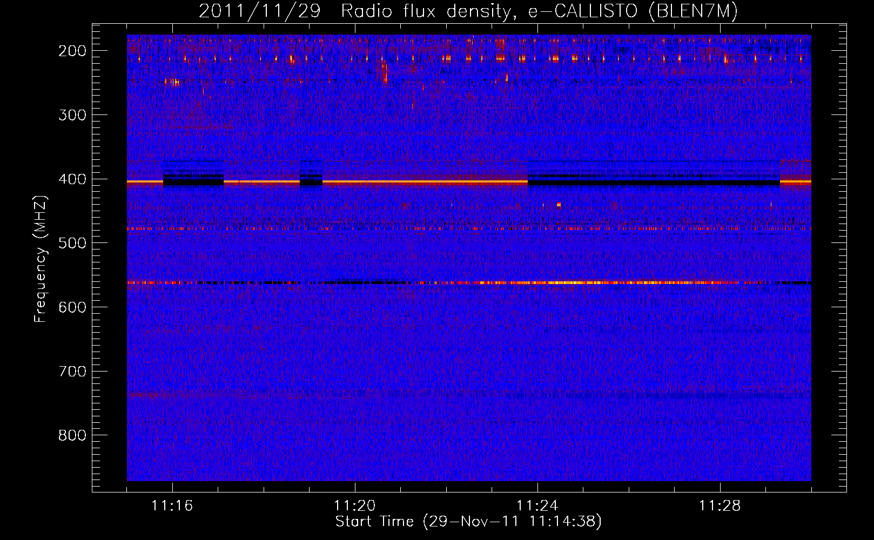Select the 800 frequency tick label
The height and width of the screenshot is (540, 874).
point(72,435)
